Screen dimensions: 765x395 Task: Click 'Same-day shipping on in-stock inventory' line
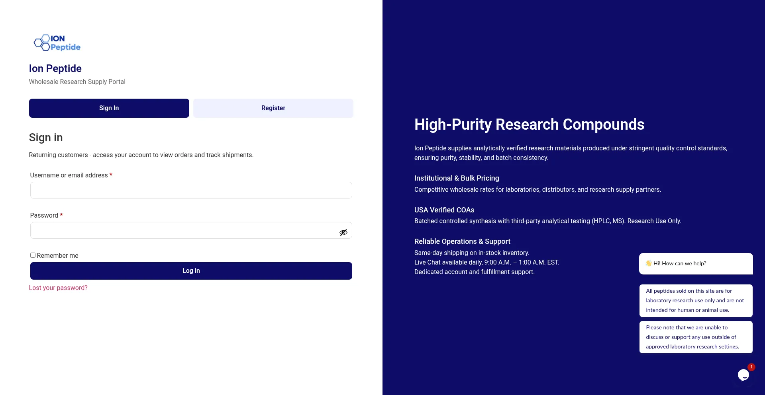coord(472,253)
